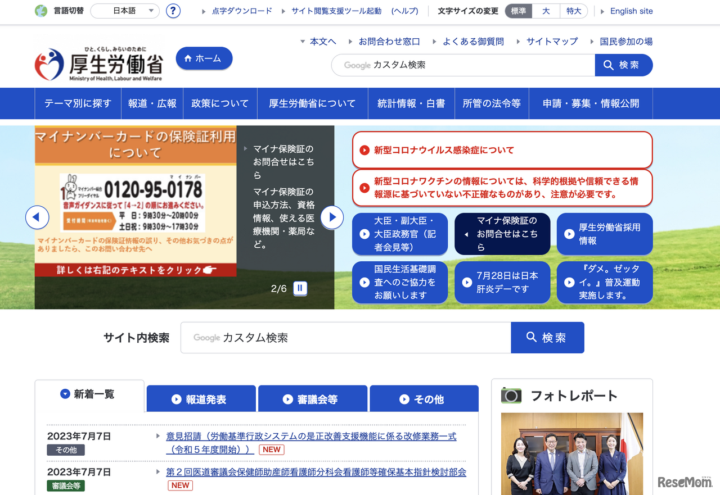Viewport: 720px width, 495px height.
Task: Select the 特大 text size option
Action: click(574, 11)
